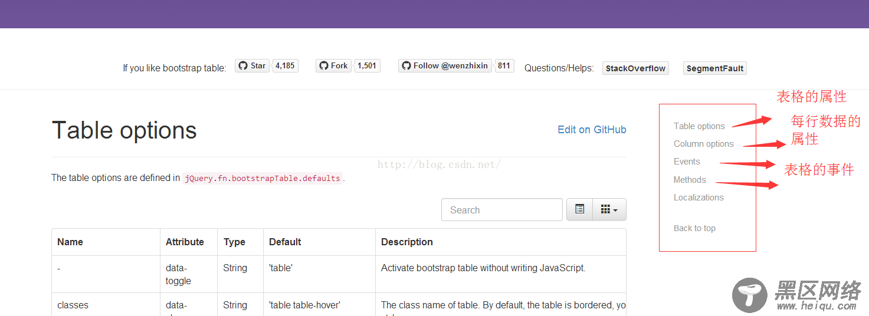Click the Name column header

pos(106,242)
